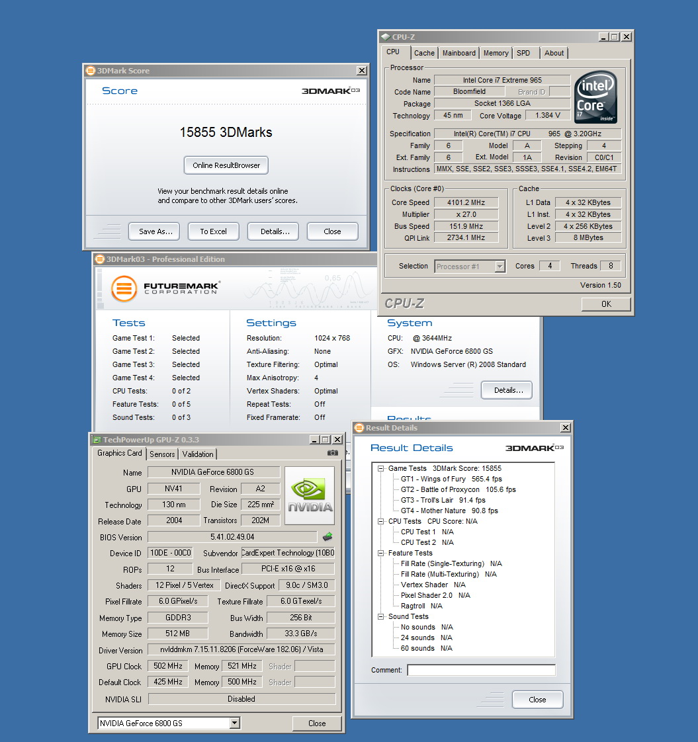Select the Graphics Card tab in GPU-Z
The width and height of the screenshot is (698, 742).
(119, 454)
